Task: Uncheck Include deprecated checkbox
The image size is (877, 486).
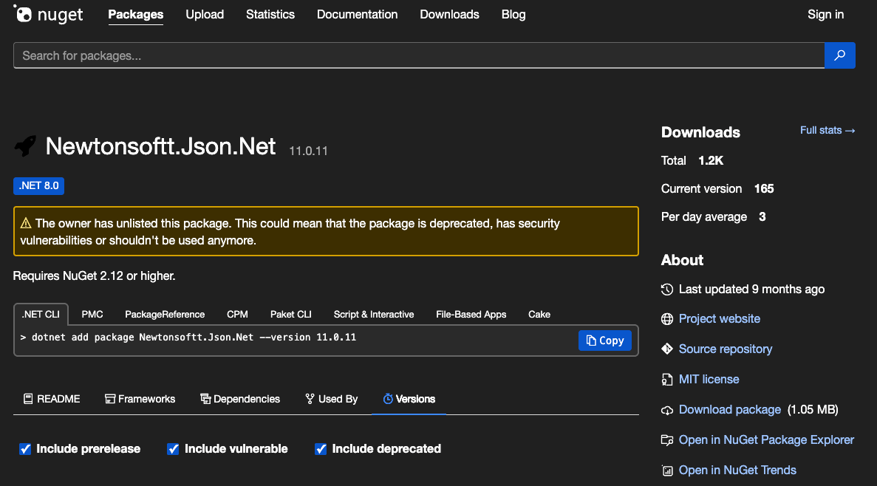Action: [321, 449]
